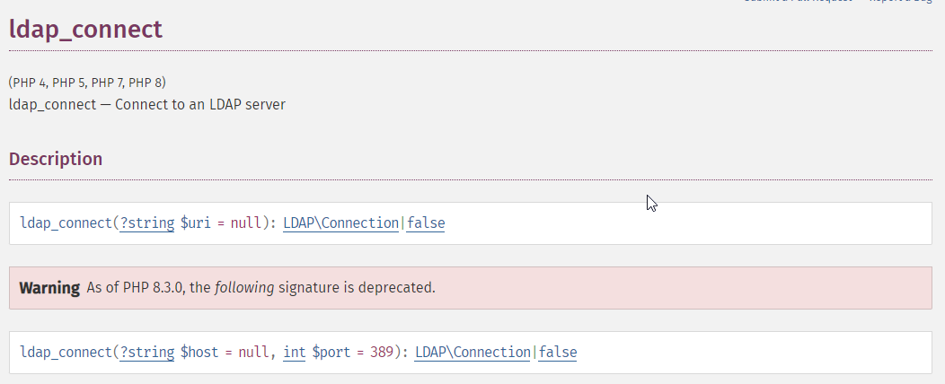Screen dimensions: 945x384
Task: Click the false return type in the deprecated signature
Action: (x=558, y=353)
